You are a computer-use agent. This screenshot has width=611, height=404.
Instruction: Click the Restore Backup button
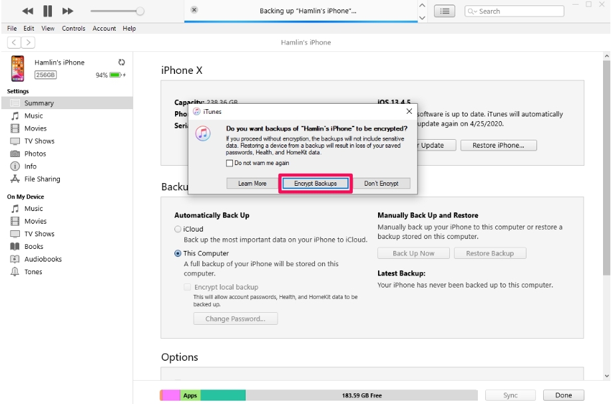(490, 253)
